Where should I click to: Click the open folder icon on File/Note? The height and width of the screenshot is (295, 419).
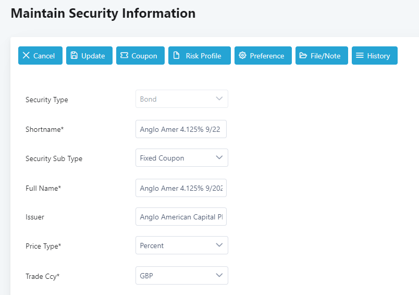[x=303, y=55]
